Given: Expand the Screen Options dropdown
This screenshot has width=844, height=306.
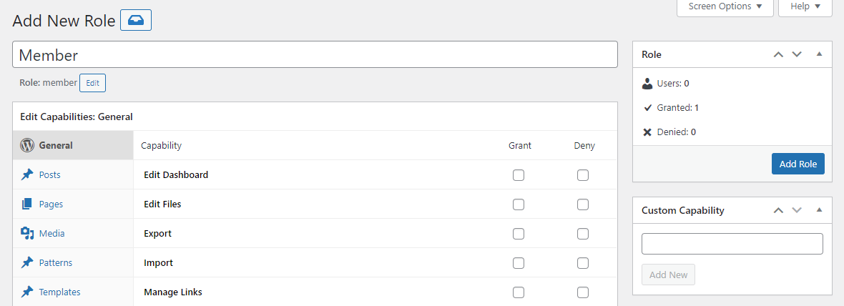Looking at the screenshot, I should (x=725, y=6).
